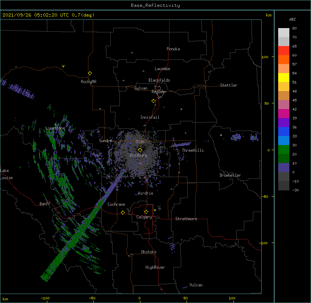Screen dimensions: 311x303
Task: Click the dBZ legend heading
Action: coord(292,19)
